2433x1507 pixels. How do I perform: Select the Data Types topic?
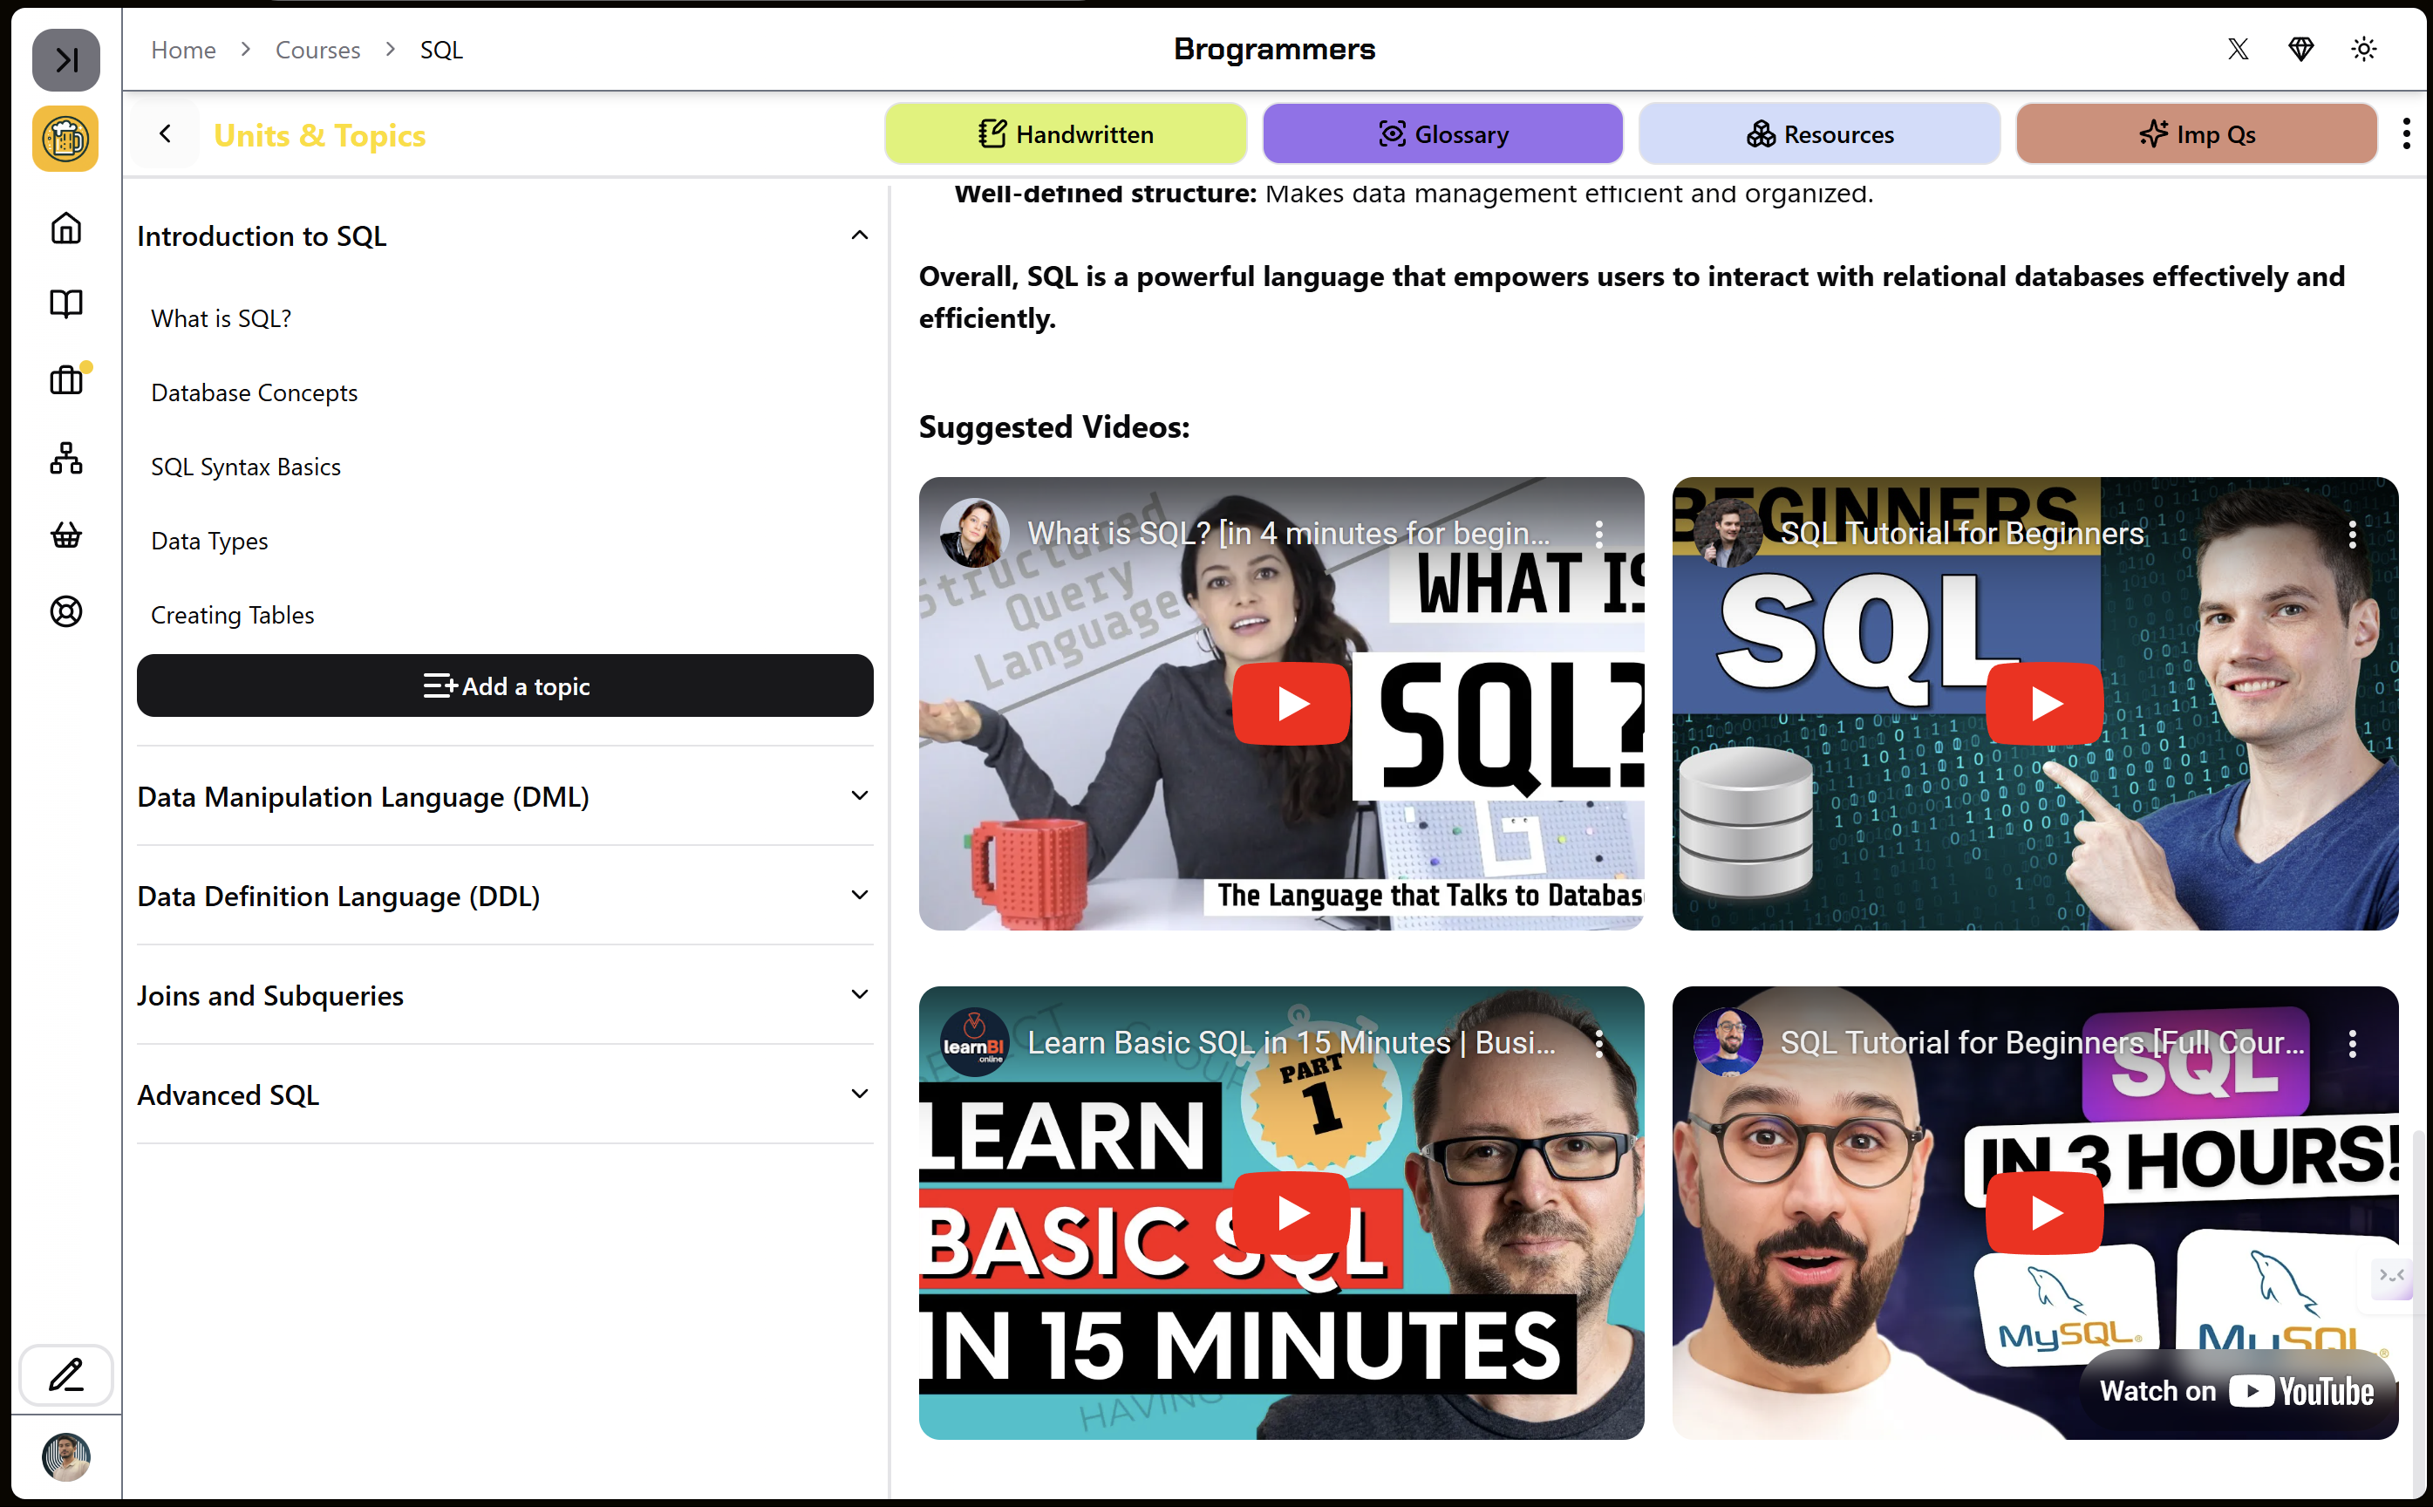click(209, 542)
